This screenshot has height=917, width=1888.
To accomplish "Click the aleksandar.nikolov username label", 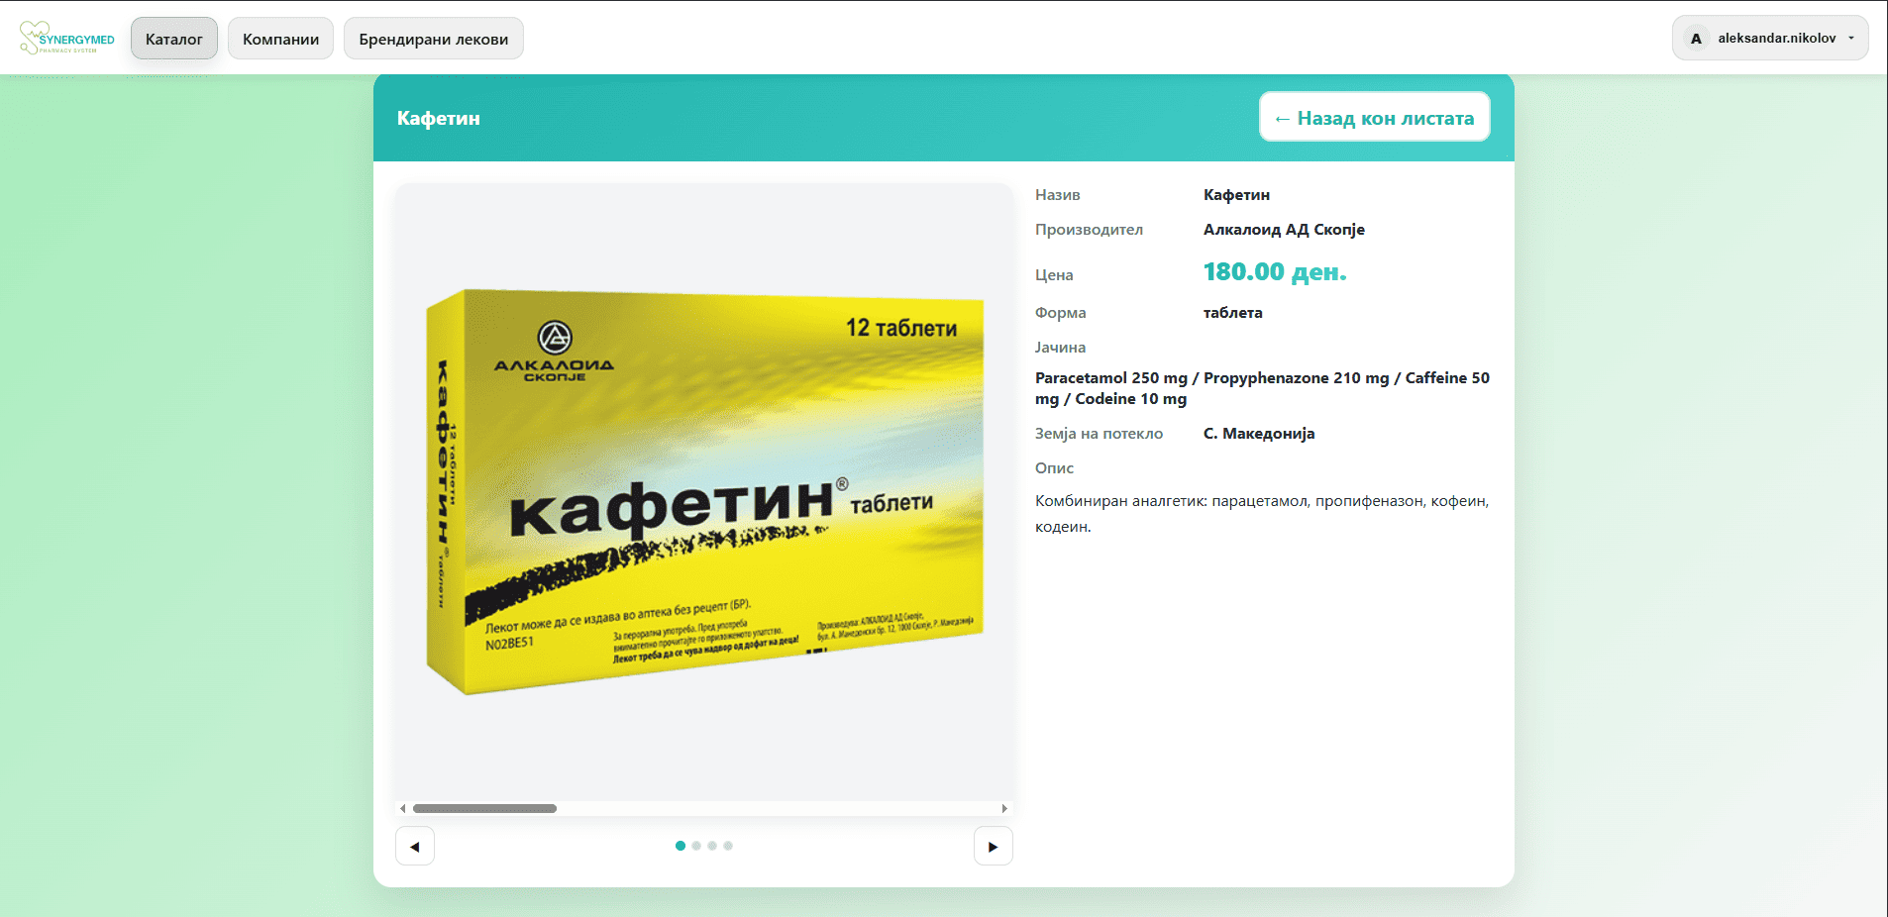I will (x=1776, y=39).
